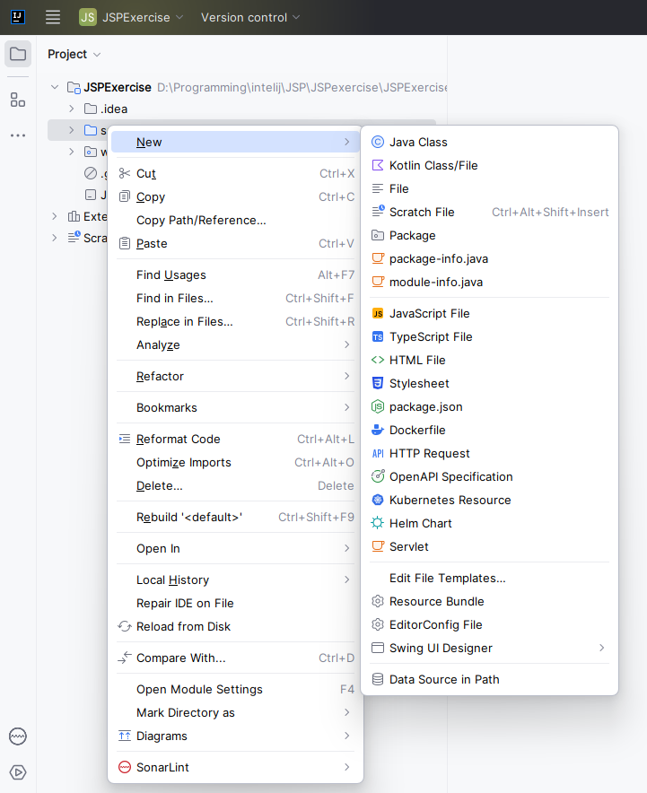The height and width of the screenshot is (793, 647).
Task: Choose Compare With...
Action: pos(235,658)
